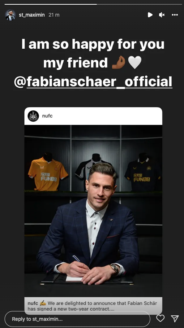
Task: Open the @fabianschaer_official mention
Action: point(93,82)
